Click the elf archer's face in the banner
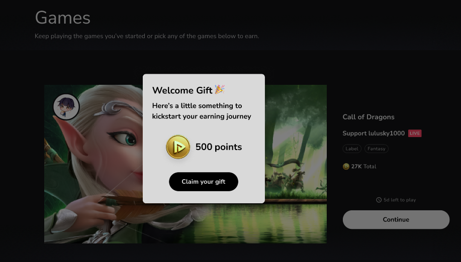Image resolution: width=461 pixels, height=262 pixels. point(118,138)
